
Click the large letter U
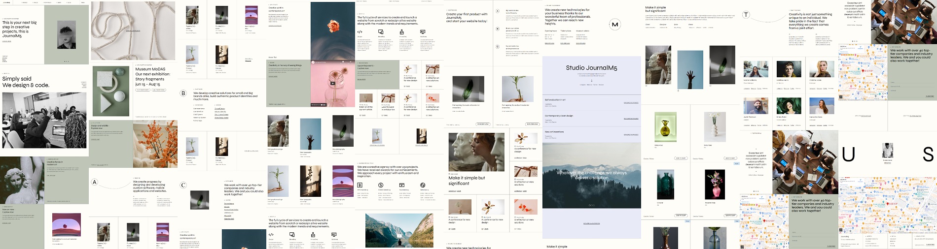tap(848, 155)
